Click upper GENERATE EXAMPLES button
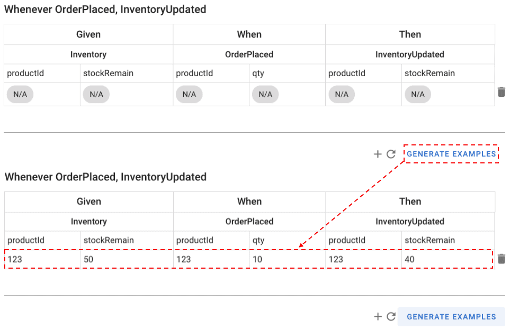 pos(451,154)
